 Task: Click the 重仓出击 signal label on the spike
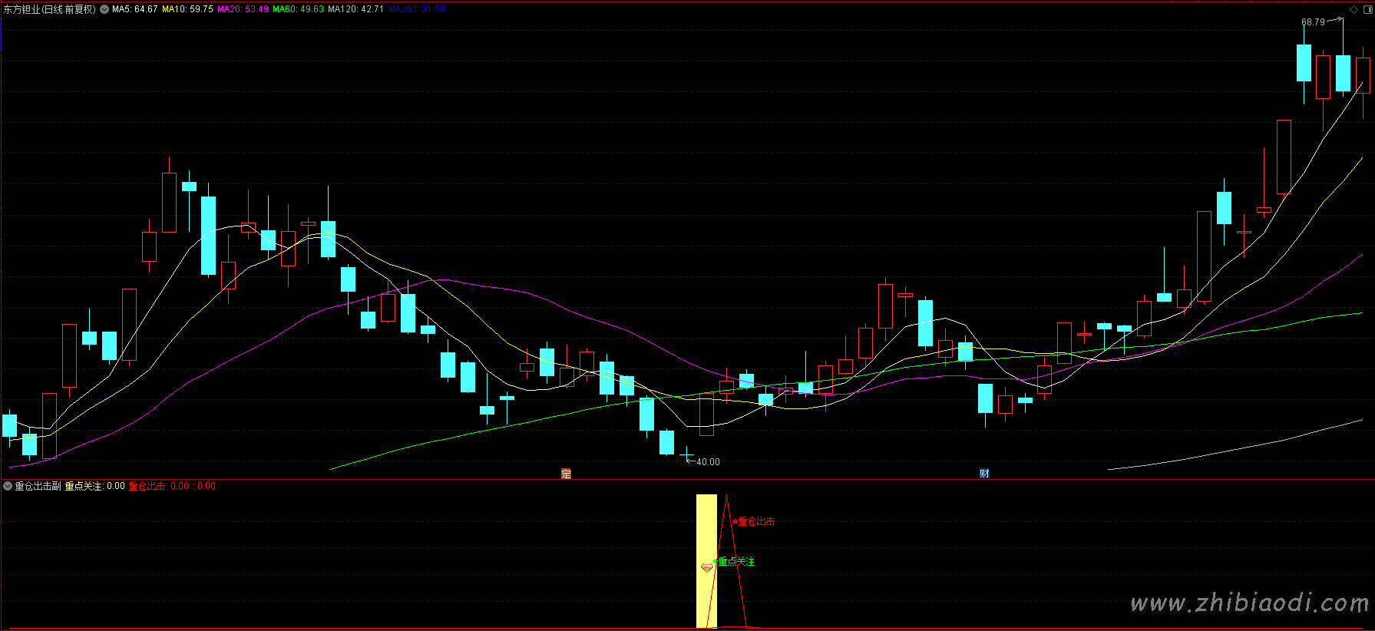757,522
